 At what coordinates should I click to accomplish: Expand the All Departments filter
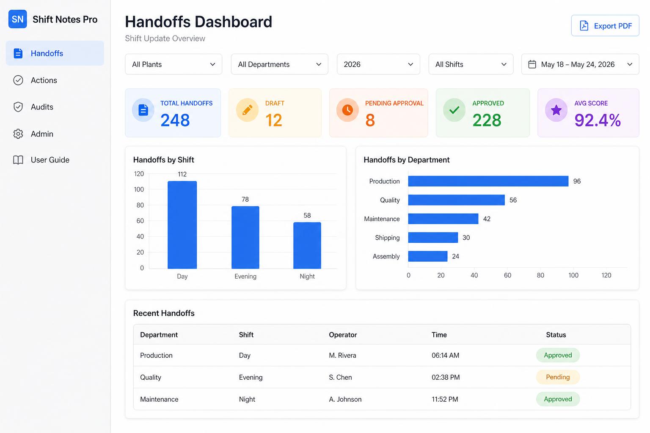click(x=279, y=64)
